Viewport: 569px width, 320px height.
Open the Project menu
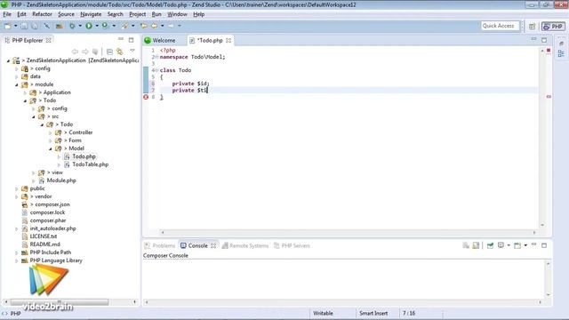(x=138, y=14)
